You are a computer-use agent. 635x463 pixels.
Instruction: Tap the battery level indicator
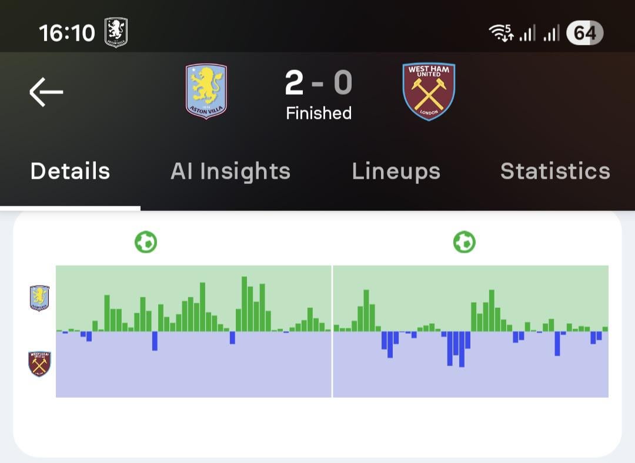584,33
